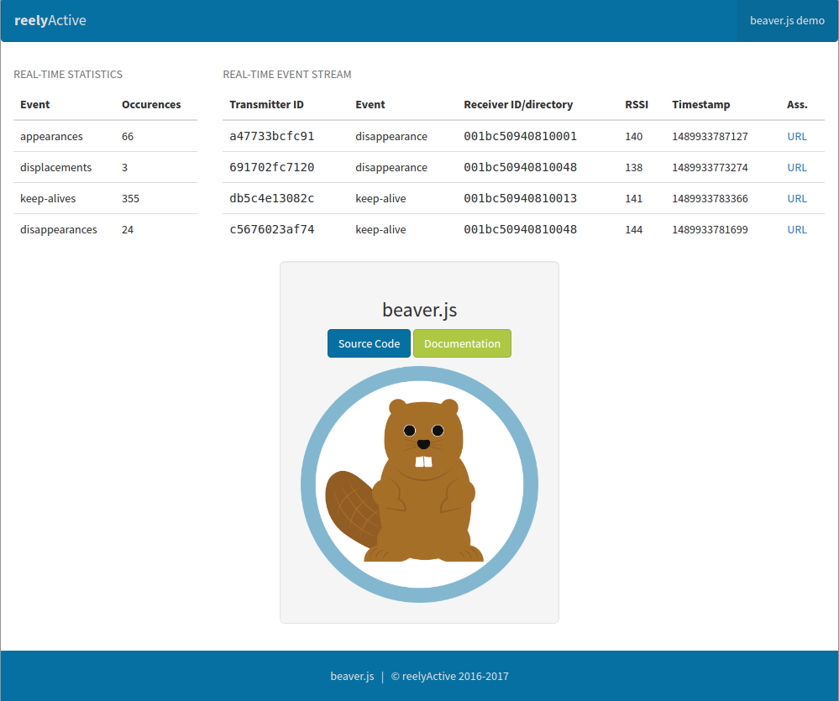Select transmitter ID a47733bcfc91
Screen dimensions: 839x701
(x=272, y=136)
